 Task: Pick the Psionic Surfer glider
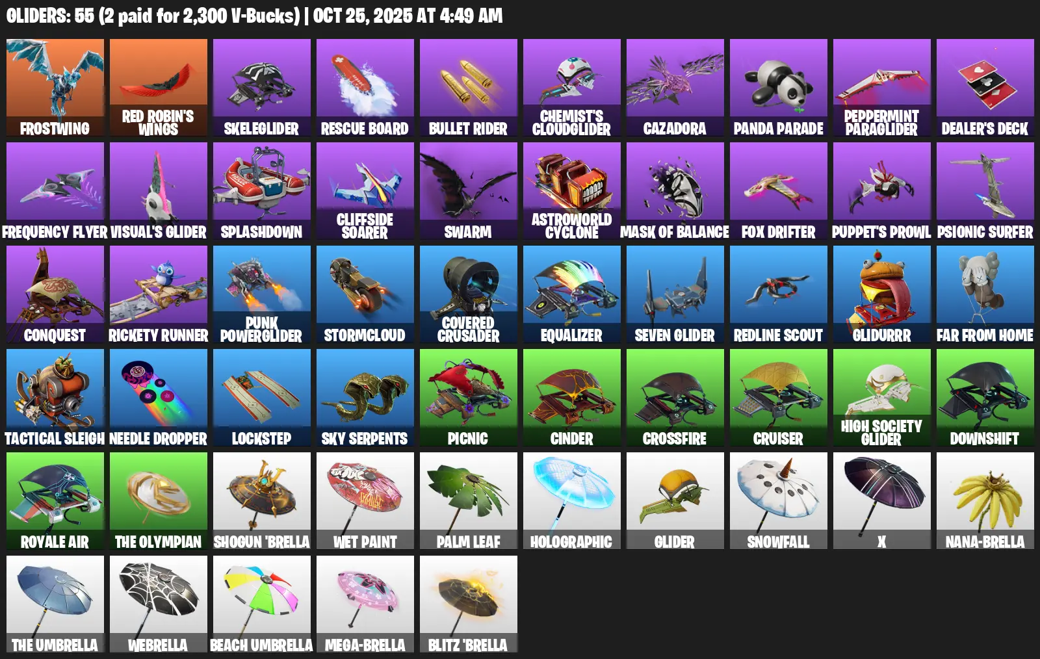985,191
